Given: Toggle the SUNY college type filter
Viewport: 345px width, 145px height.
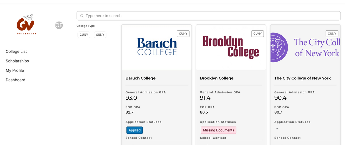Looking at the screenshot, I should [100, 35].
